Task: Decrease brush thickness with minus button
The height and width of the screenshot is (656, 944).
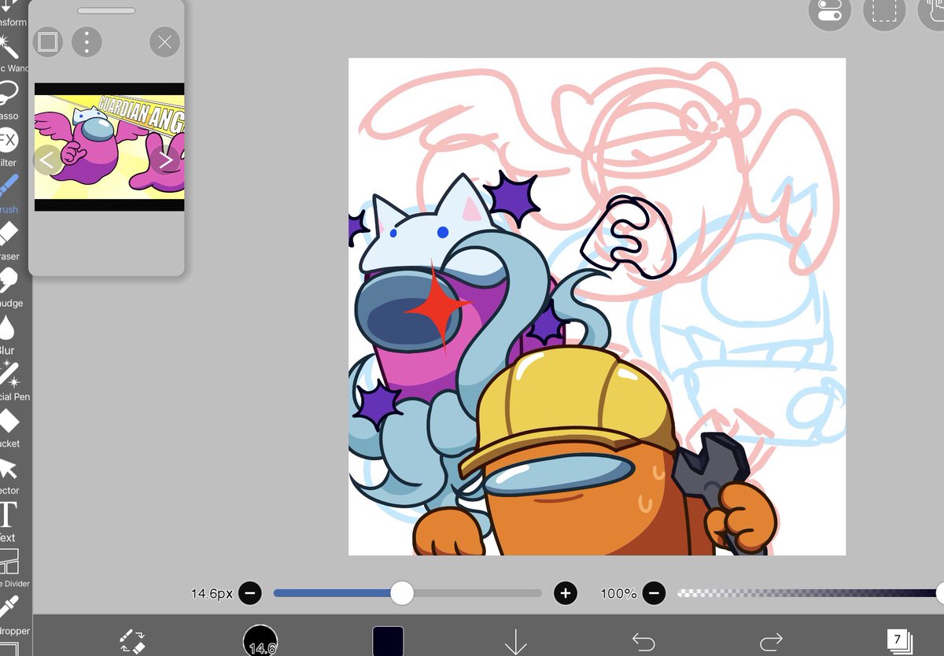Action: coord(250,593)
